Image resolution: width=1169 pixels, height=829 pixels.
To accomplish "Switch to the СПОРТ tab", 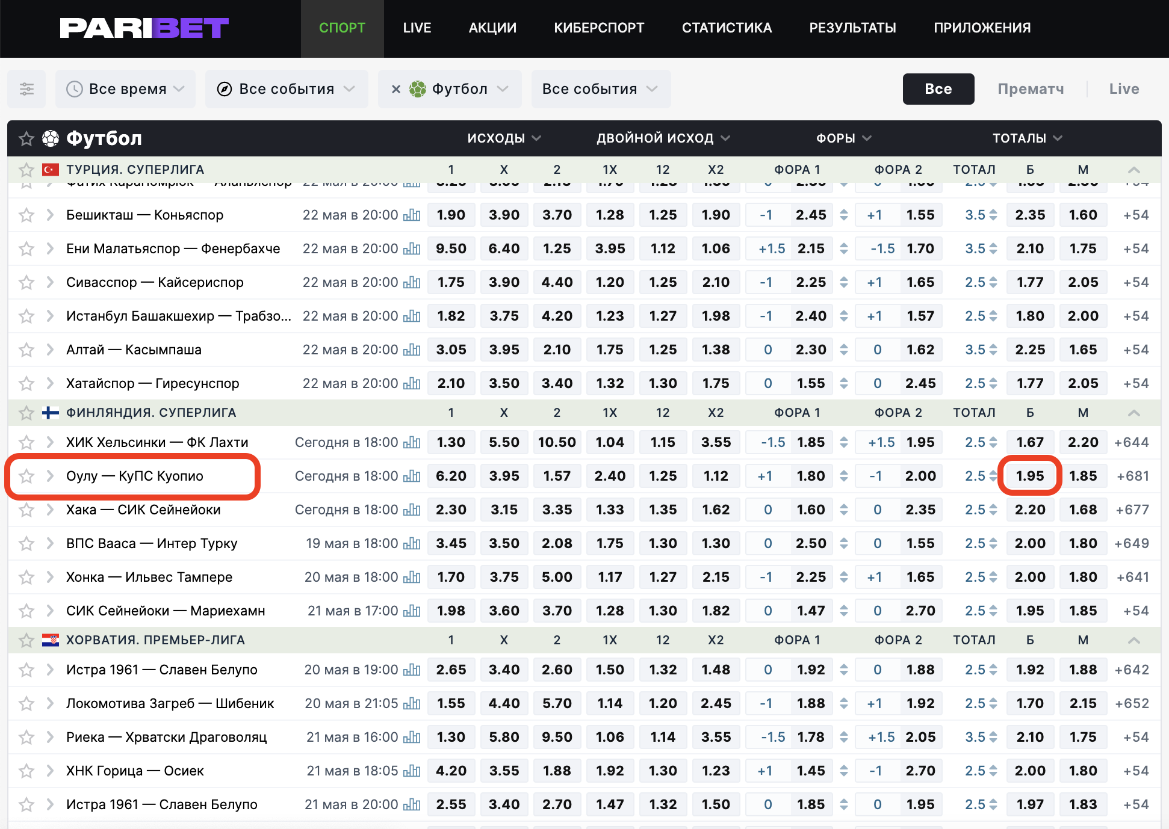I will (x=342, y=28).
